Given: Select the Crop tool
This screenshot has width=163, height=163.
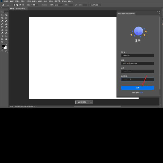Looking at the screenshot, I should [x=2, y=18].
